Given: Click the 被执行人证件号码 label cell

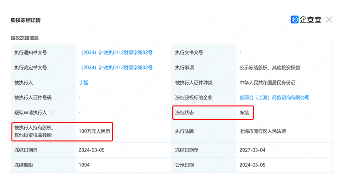Looking at the screenshot, I should (x=33, y=98).
